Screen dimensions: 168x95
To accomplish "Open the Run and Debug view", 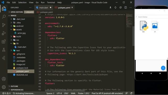I will pos(4,33).
